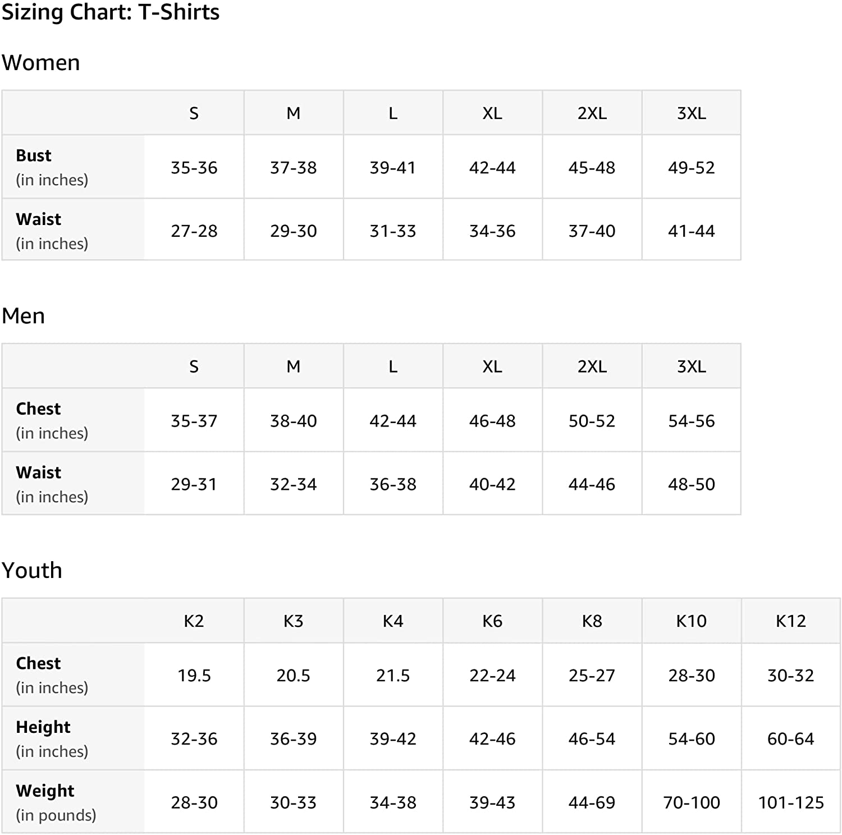Click the Men's large waist value 36-38
The width and height of the screenshot is (842, 835).
coord(393,484)
